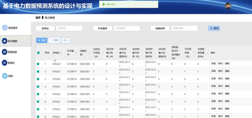Click 修改 for row 变电站5

tap(220, 86)
